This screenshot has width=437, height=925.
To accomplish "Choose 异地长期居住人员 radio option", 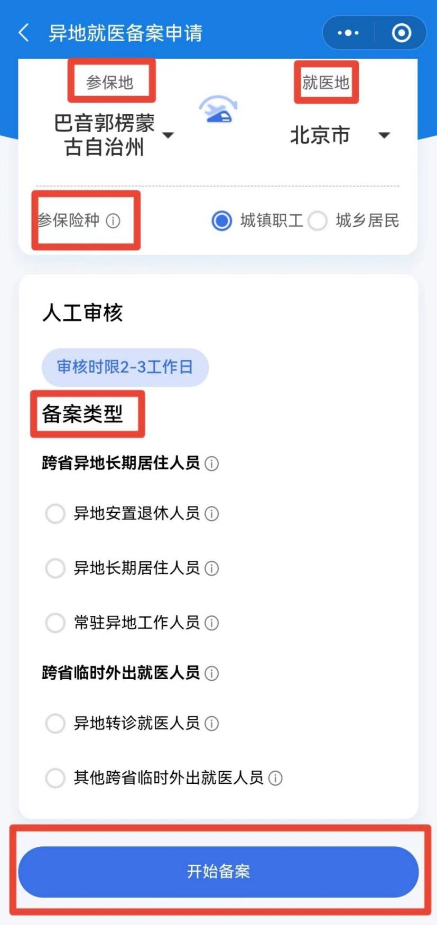I will (55, 568).
